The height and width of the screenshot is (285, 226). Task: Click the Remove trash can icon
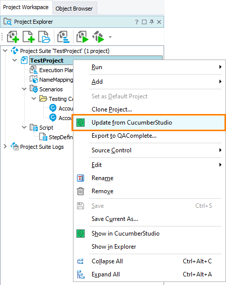[x=81, y=191]
